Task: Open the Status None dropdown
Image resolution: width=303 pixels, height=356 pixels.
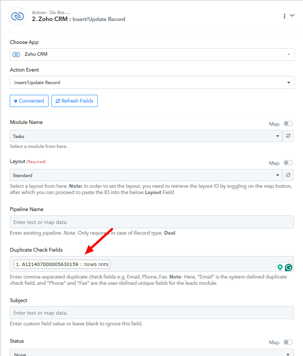Action: (x=152, y=353)
